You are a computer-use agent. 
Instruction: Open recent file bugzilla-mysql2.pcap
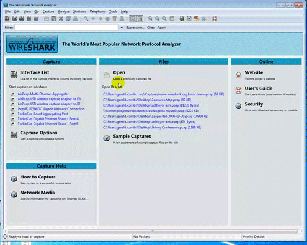point(151,111)
